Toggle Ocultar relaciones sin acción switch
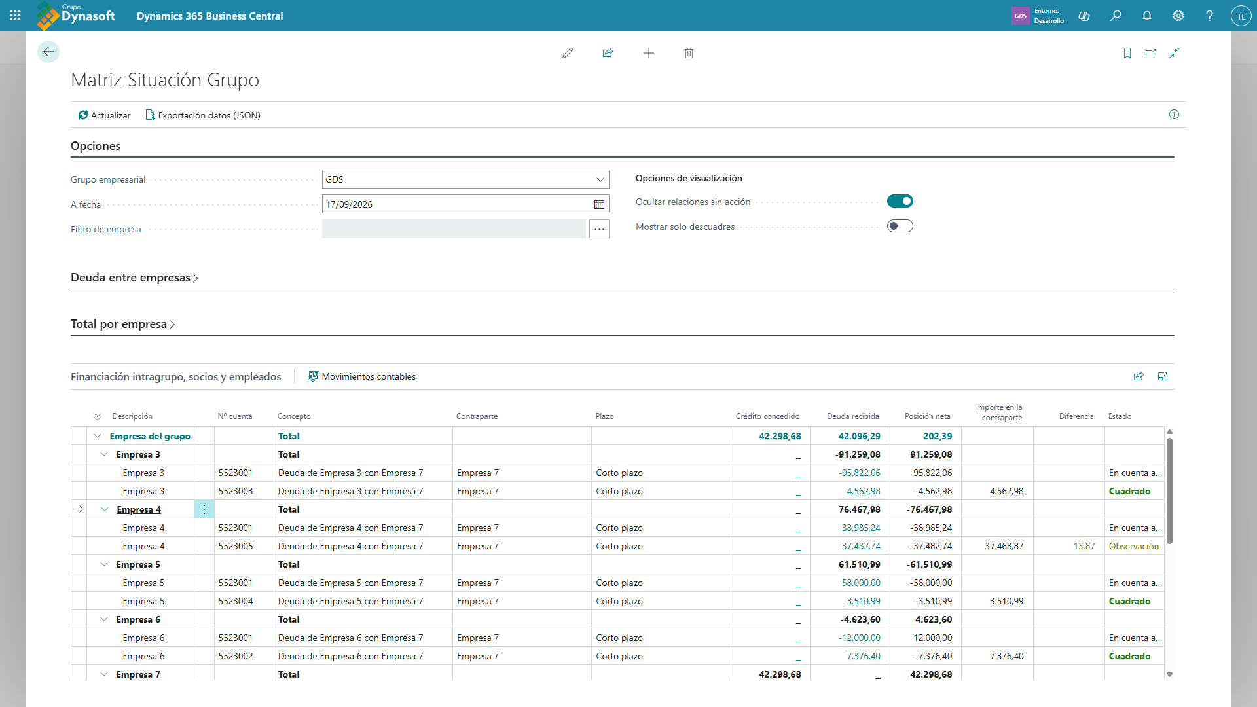 pos(900,201)
